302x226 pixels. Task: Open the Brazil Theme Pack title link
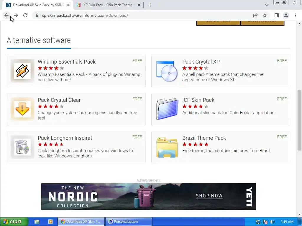(204, 138)
